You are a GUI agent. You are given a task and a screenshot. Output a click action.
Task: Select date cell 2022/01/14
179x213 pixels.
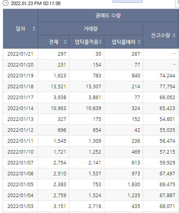pyautogui.click(x=20, y=108)
